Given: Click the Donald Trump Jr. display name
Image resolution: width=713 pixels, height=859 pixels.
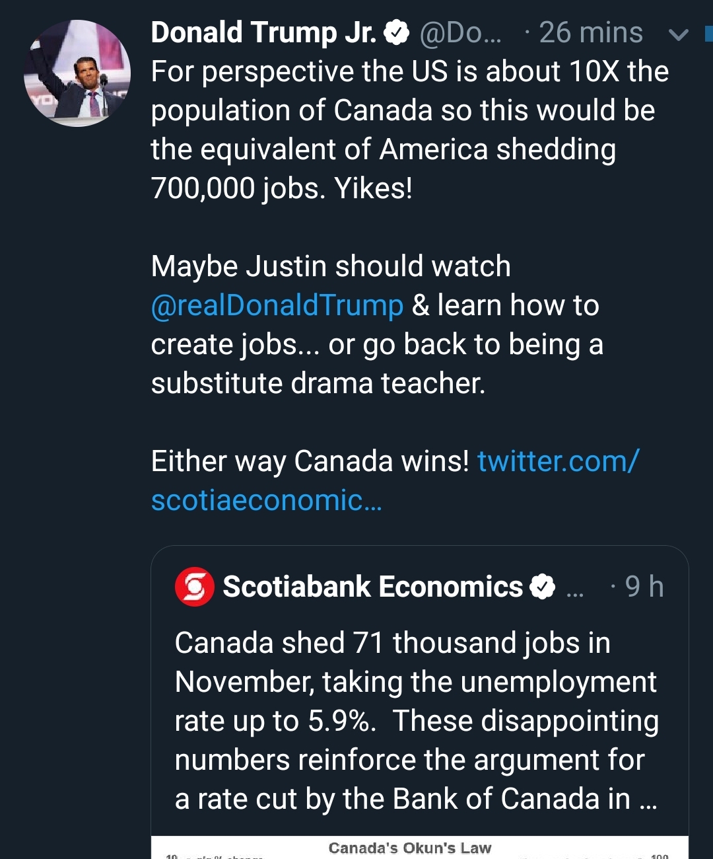Looking at the screenshot, I should click(263, 32).
